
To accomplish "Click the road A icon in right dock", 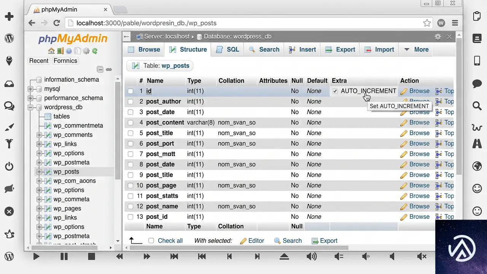I will (477, 143).
